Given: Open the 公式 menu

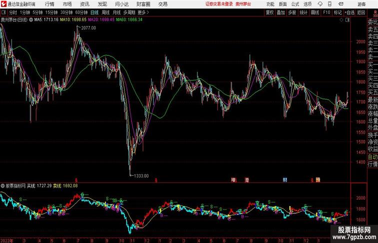Looking at the screenshot, I should tap(295, 4).
